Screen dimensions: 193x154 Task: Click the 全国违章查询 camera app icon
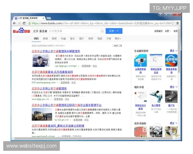click(141, 60)
